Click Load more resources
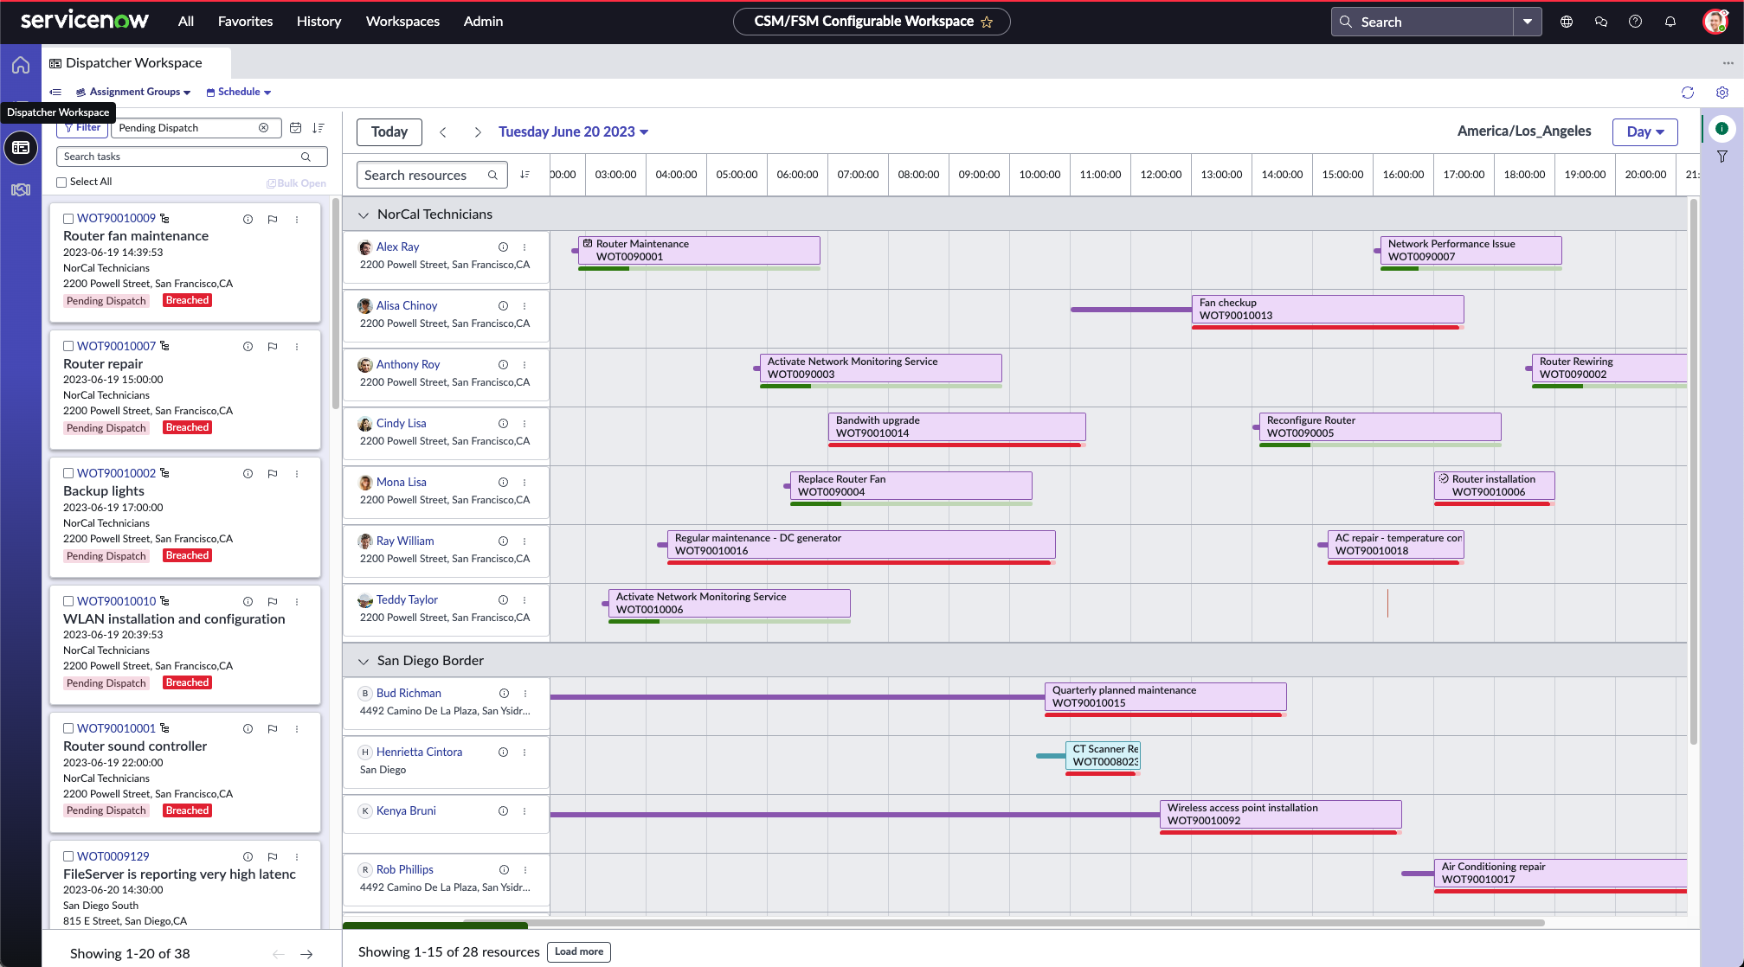Viewport: 1744px width, 967px height. [579, 952]
